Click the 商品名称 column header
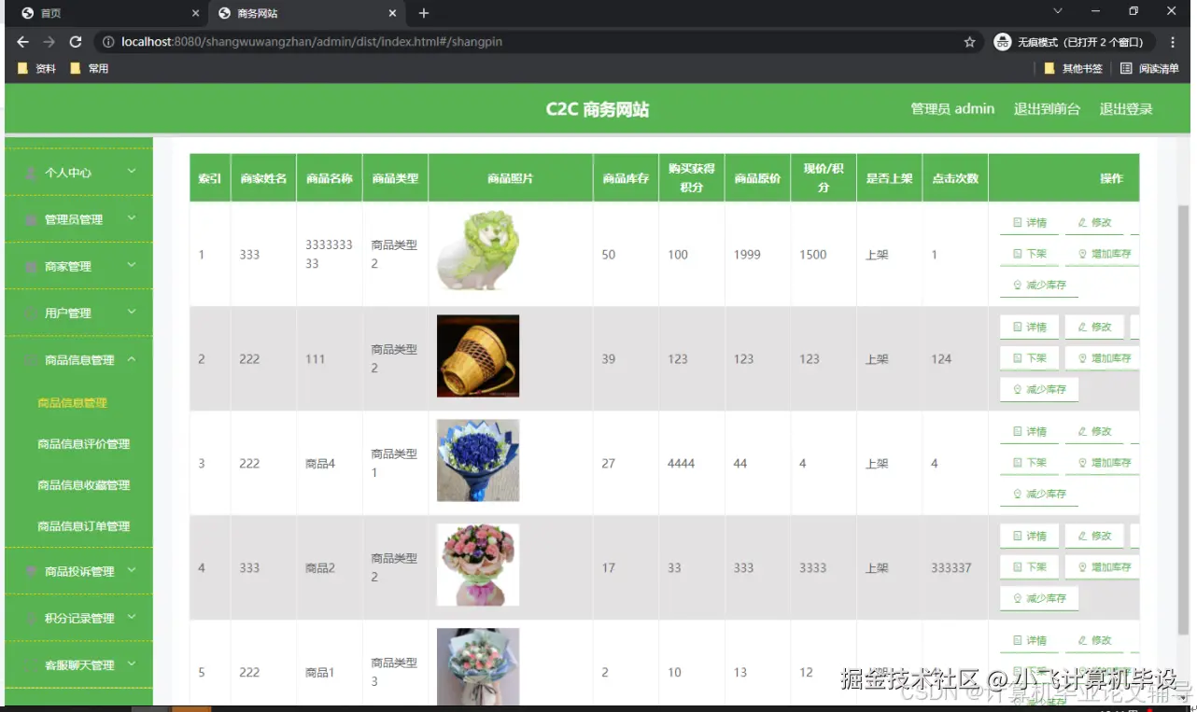Screen dimensions: 1197x712 [330, 178]
